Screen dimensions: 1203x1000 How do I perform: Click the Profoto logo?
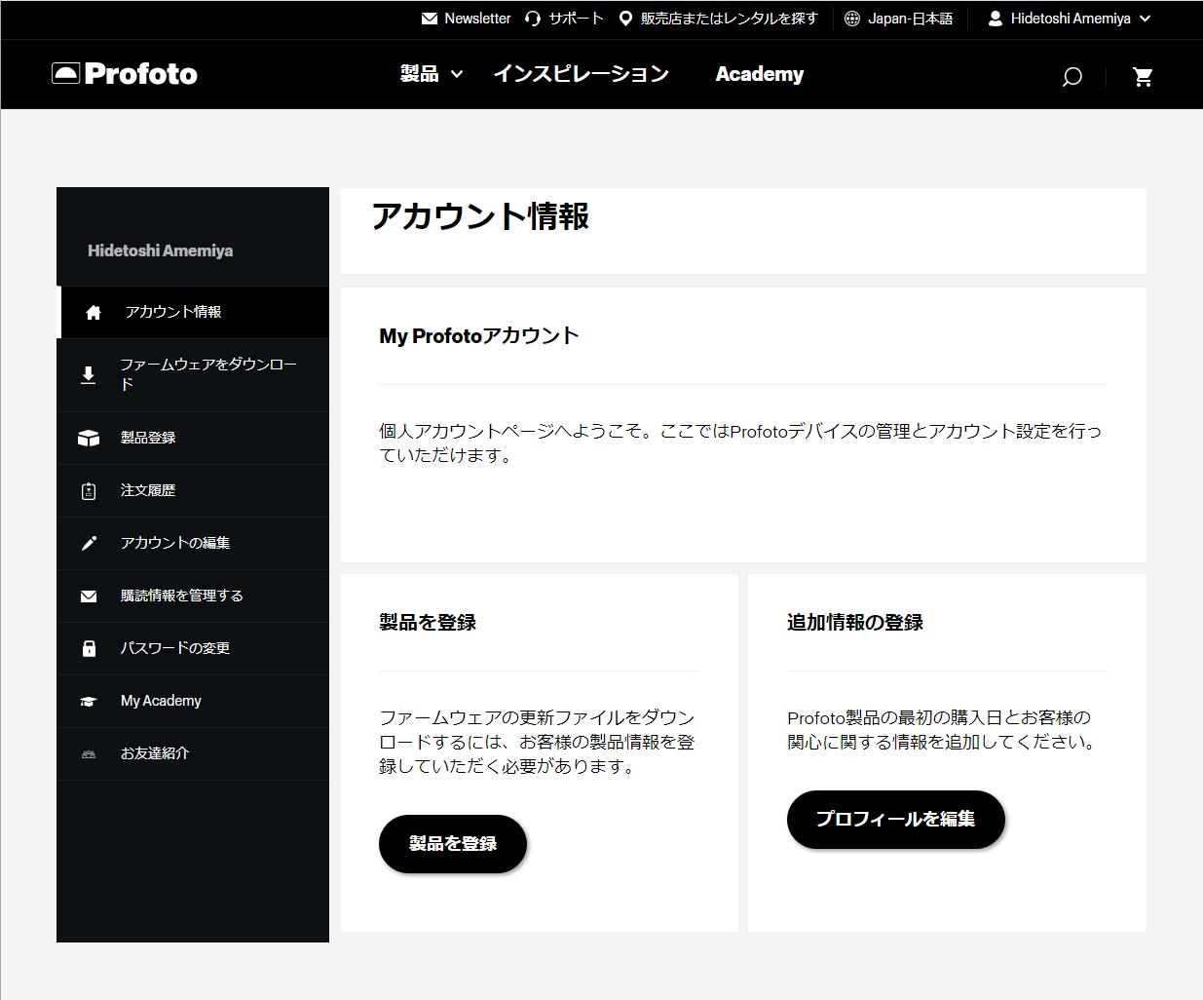[124, 74]
